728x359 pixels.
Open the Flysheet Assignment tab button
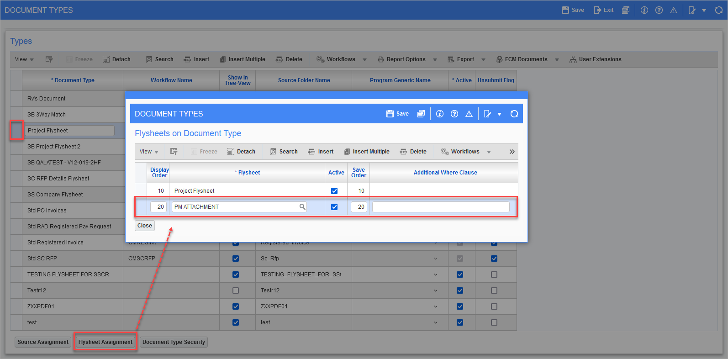click(106, 342)
